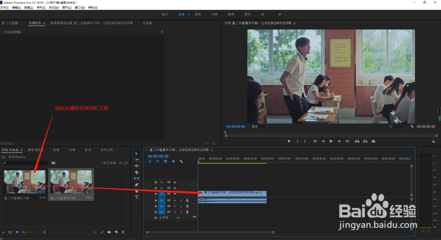Expand the no-clip-selected arrow in Effect Controls

(162, 32)
